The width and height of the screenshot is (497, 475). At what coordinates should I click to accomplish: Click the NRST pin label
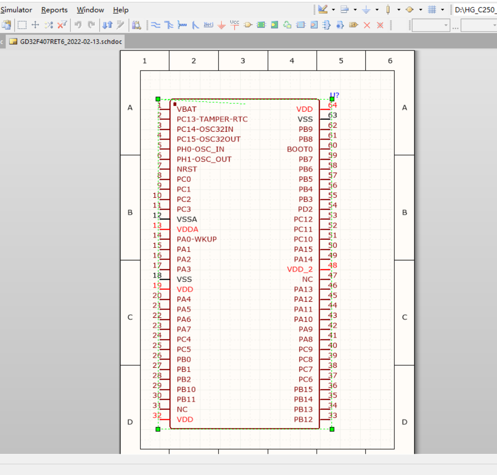pos(187,169)
